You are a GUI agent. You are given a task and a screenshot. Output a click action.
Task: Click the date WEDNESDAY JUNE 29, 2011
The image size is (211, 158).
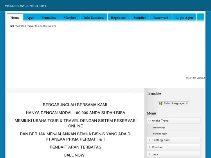coord(26,6)
